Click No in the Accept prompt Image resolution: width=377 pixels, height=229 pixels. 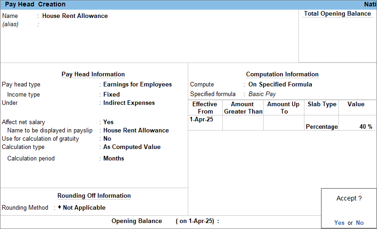click(360, 223)
